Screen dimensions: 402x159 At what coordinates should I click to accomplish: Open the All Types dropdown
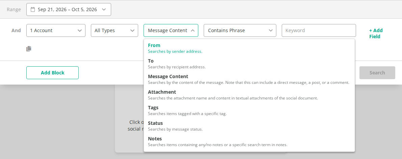pyautogui.click(x=115, y=30)
